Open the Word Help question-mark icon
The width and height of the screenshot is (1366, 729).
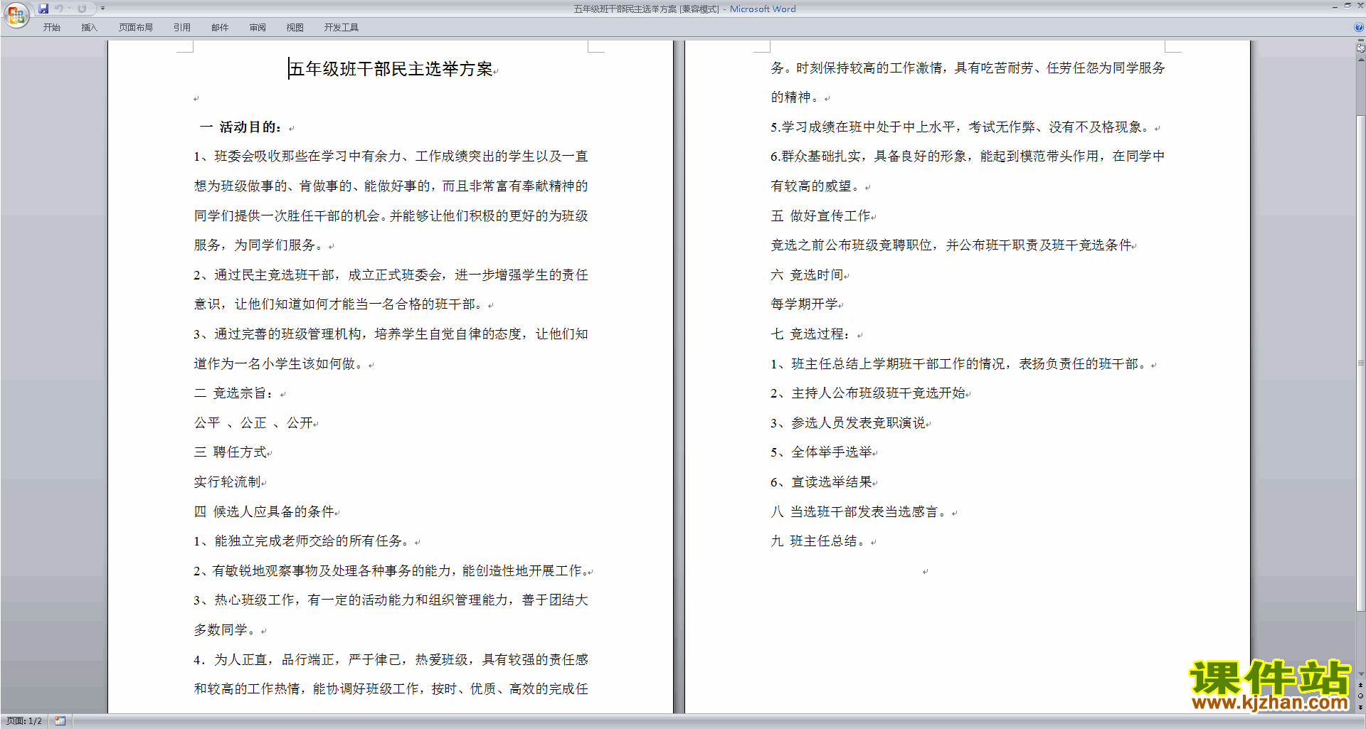[x=1359, y=27]
